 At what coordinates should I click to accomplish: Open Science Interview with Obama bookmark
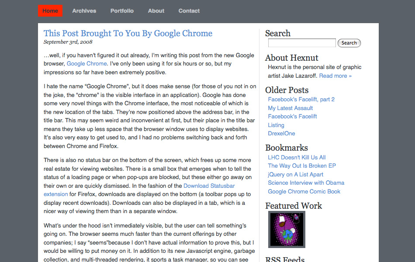(x=306, y=183)
